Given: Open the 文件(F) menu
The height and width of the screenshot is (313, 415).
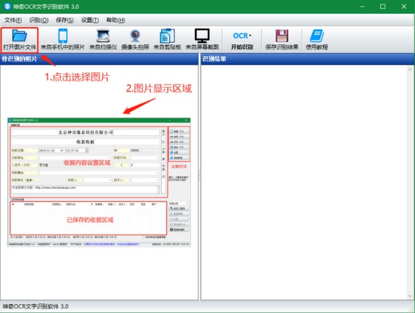Looking at the screenshot, I should 13,20.
